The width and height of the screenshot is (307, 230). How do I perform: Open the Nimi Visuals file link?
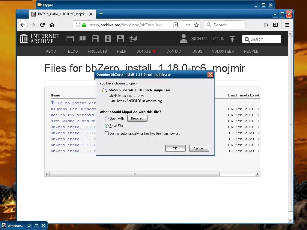pos(73,121)
